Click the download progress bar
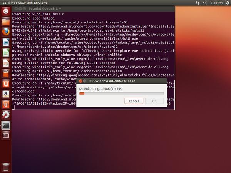Image resolution: width=231 pixels, height=173 pixels. pyautogui.click(x=121, y=93)
